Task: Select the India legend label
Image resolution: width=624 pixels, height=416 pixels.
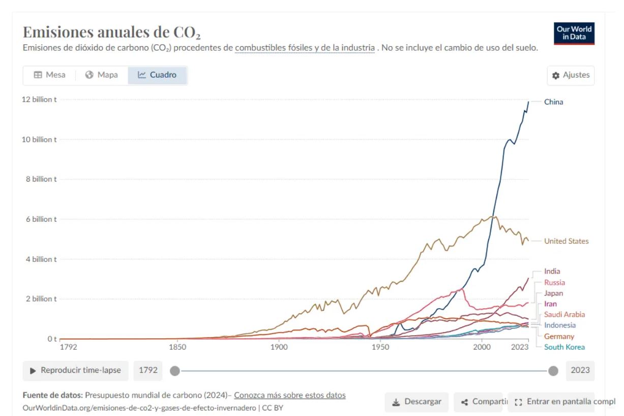Action: click(x=552, y=272)
